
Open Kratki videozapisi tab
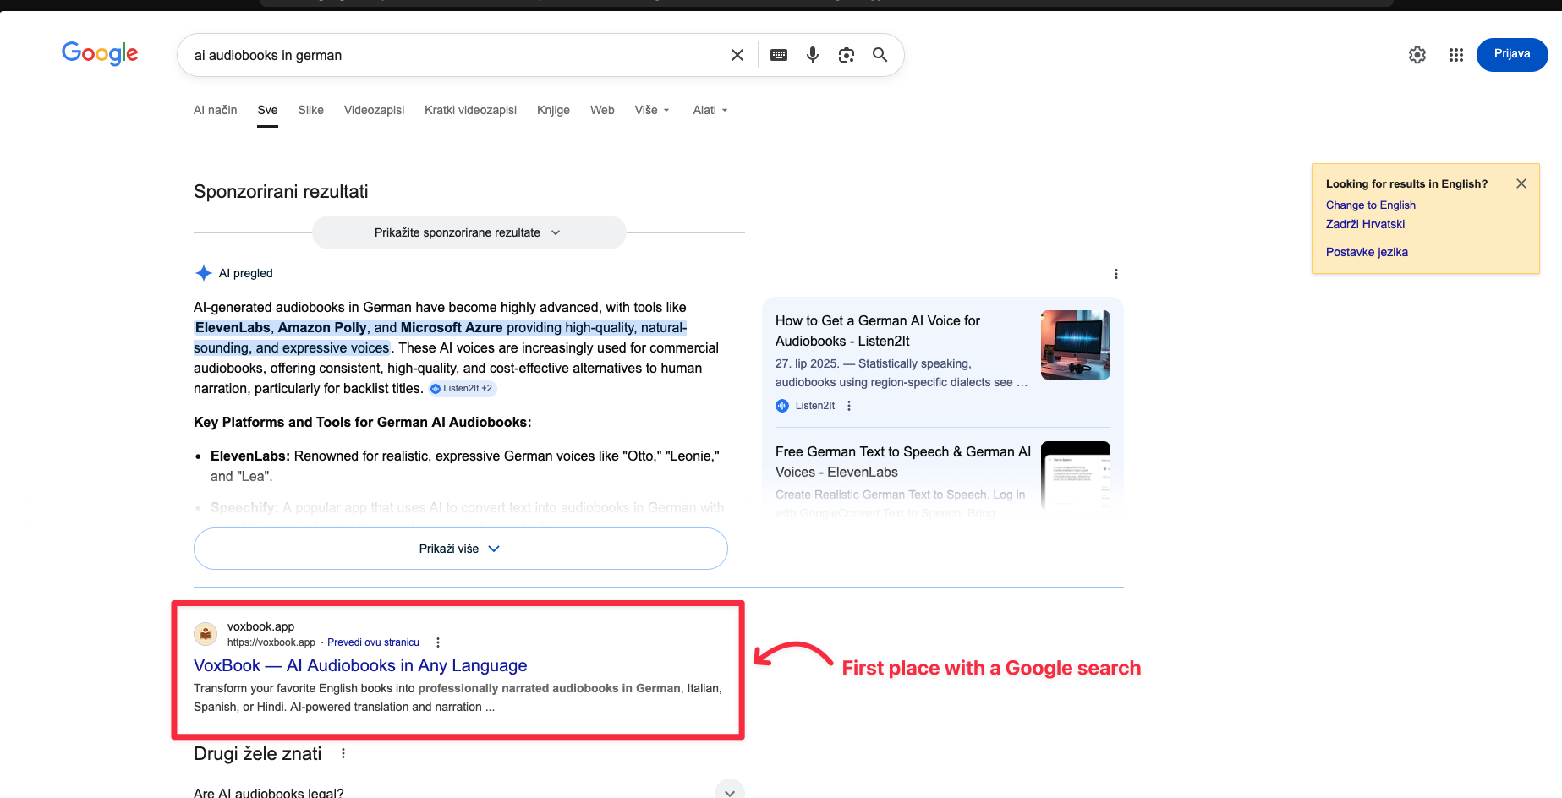pyautogui.click(x=471, y=110)
